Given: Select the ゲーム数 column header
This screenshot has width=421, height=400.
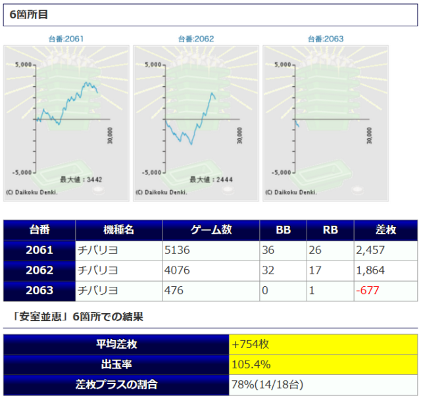Looking at the screenshot, I should point(211,230).
